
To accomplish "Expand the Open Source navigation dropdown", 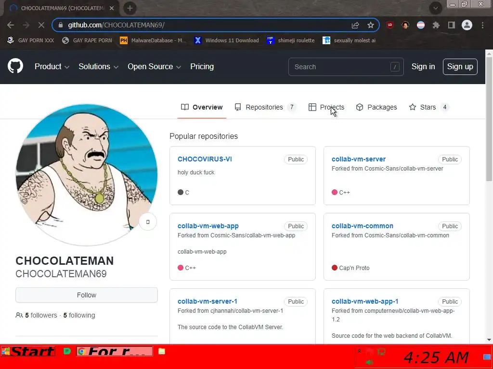I will point(154,66).
